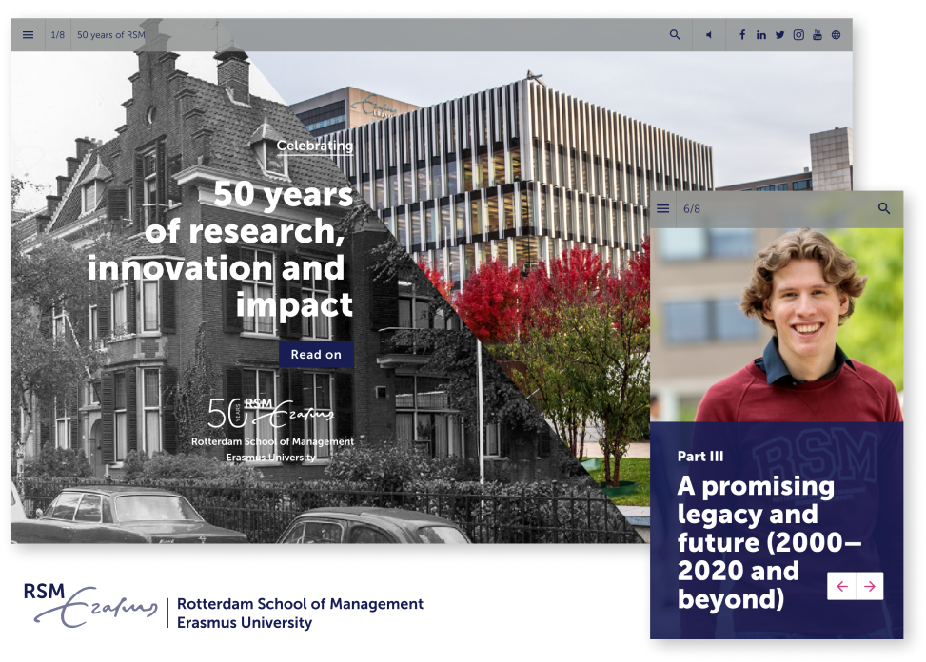Click the globe website icon
Image resolution: width=926 pixels, height=662 pixels.
pos(835,34)
